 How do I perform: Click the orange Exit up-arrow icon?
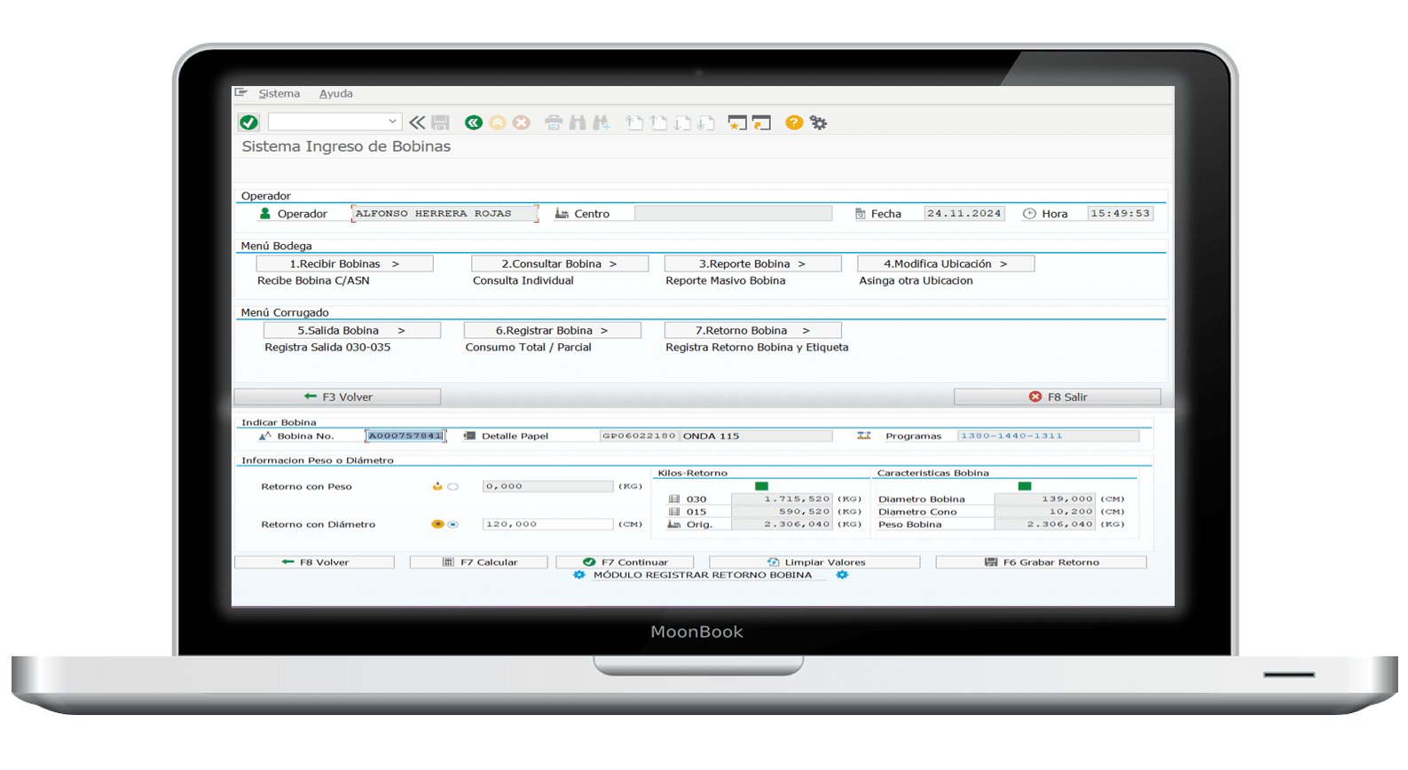[498, 122]
